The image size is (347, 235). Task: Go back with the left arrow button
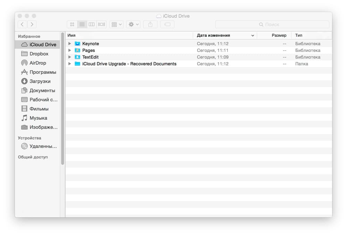point(22,24)
